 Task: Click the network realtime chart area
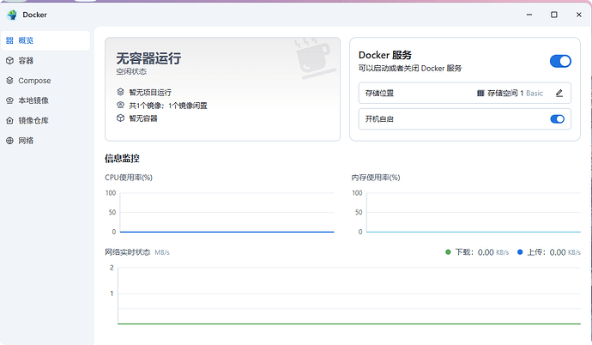point(349,295)
